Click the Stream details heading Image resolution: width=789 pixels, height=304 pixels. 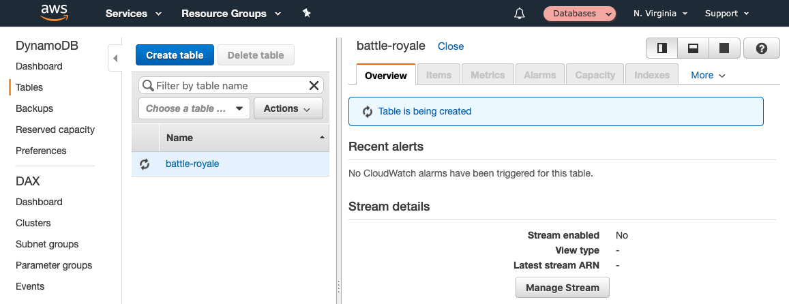tap(389, 207)
